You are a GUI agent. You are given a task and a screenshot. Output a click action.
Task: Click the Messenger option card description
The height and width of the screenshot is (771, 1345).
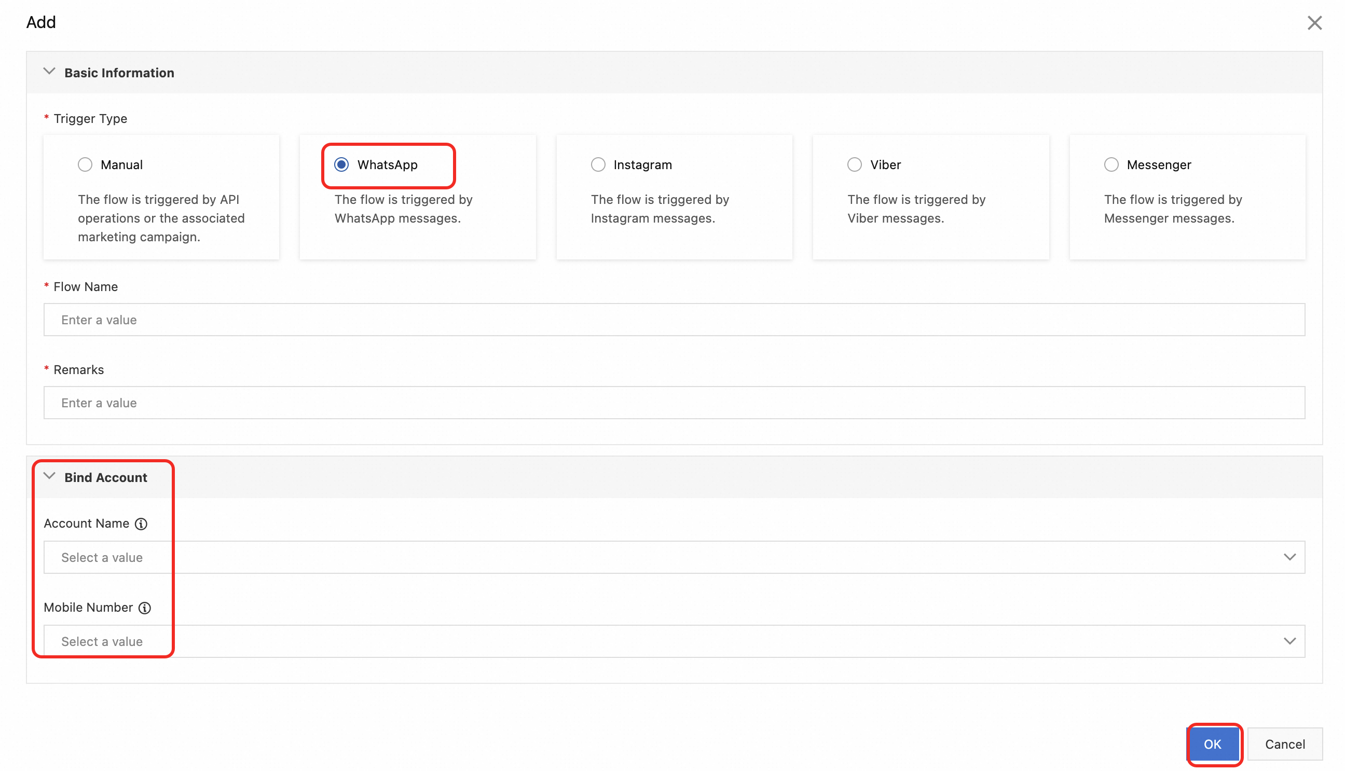point(1172,209)
